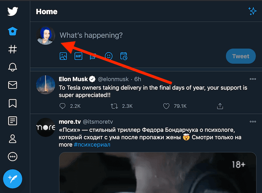
Task: Open the emoji picker
Action: [x=109, y=56]
